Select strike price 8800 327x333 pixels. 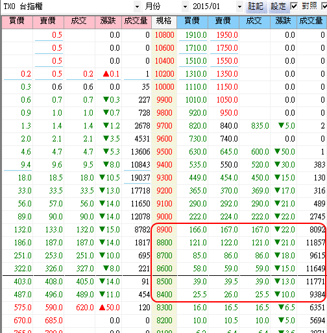coord(164,243)
